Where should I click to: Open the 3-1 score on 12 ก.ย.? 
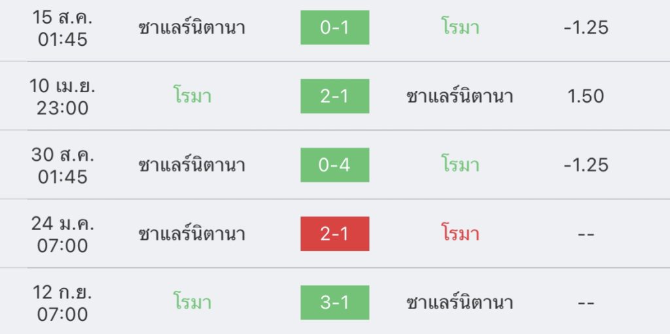pyautogui.click(x=334, y=303)
